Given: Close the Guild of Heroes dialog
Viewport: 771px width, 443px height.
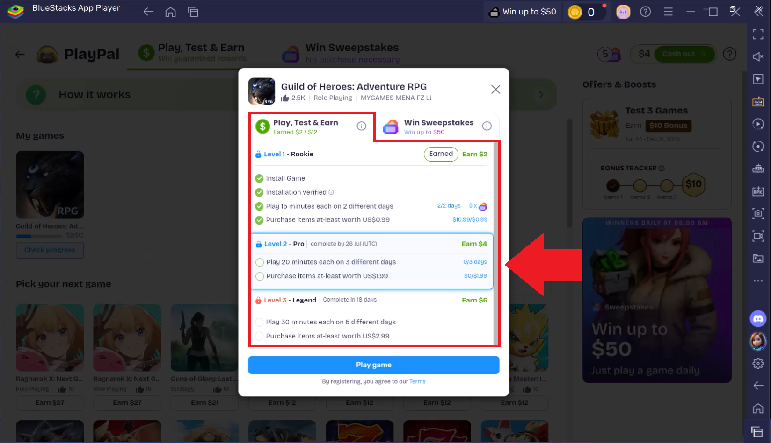Looking at the screenshot, I should point(495,90).
